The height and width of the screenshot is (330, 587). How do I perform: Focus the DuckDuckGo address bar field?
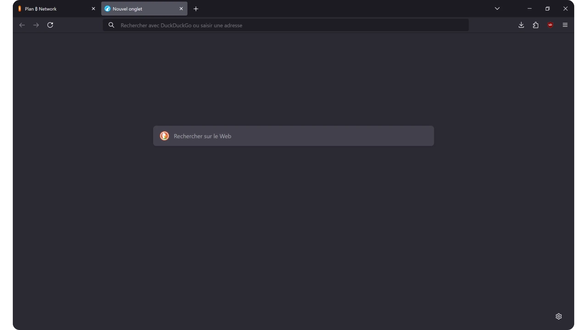pyautogui.click(x=286, y=25)
